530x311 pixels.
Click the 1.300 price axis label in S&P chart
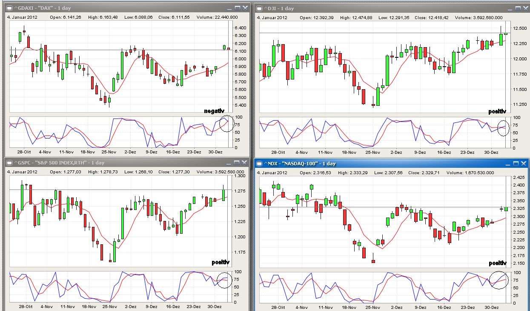(x=241, y=175)
